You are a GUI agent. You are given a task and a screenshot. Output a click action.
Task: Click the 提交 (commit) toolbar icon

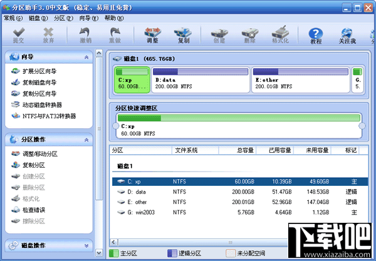(x=18, y=36)
